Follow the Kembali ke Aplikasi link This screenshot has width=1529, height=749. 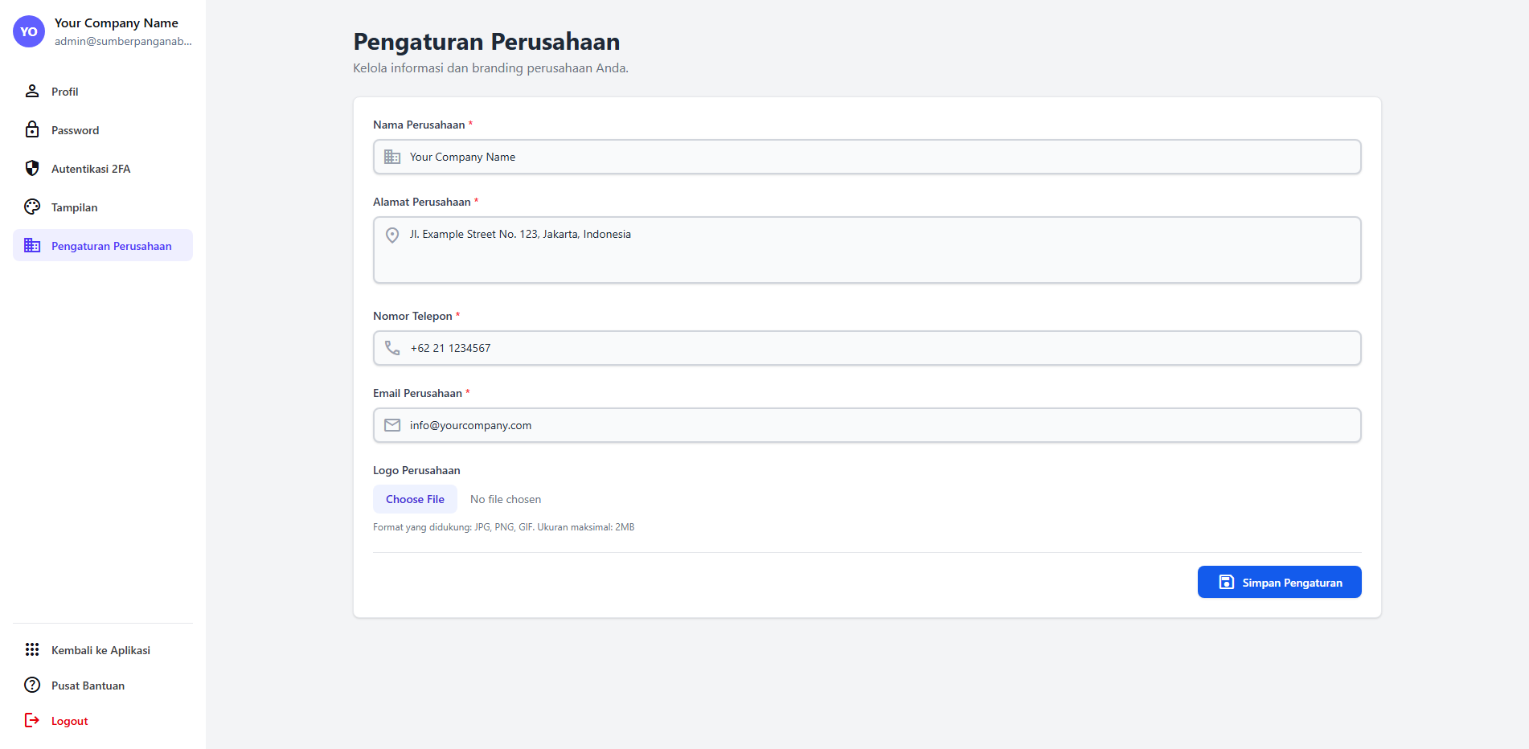100,650
